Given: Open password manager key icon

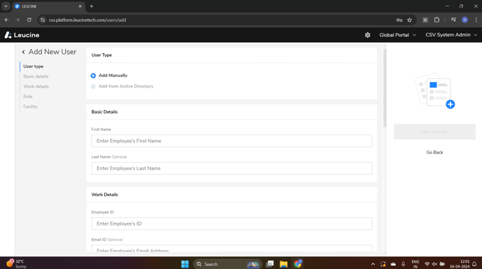Looking at the screenshot, I should pos(399,20).
